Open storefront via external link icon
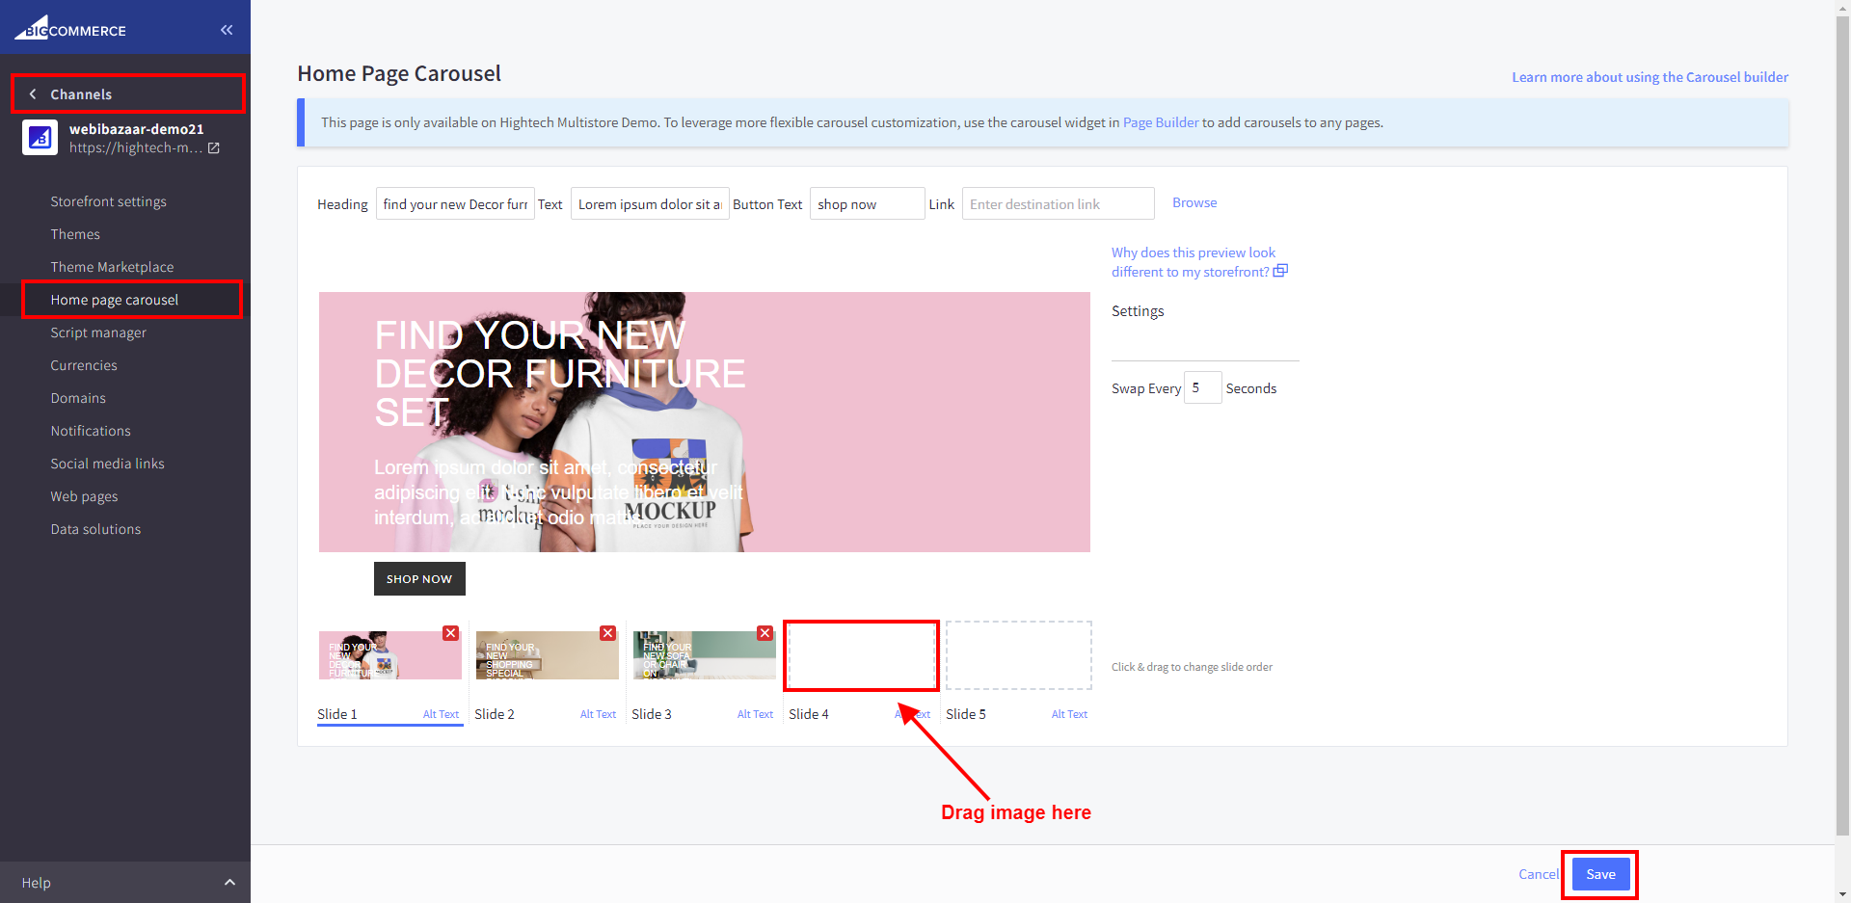This screenshot has width=1851, height=903. pyautogui.click(x=214, y=148)
